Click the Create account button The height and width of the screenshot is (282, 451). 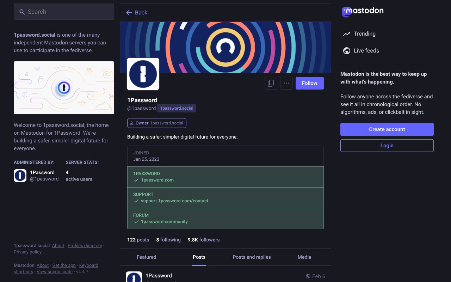387,129
